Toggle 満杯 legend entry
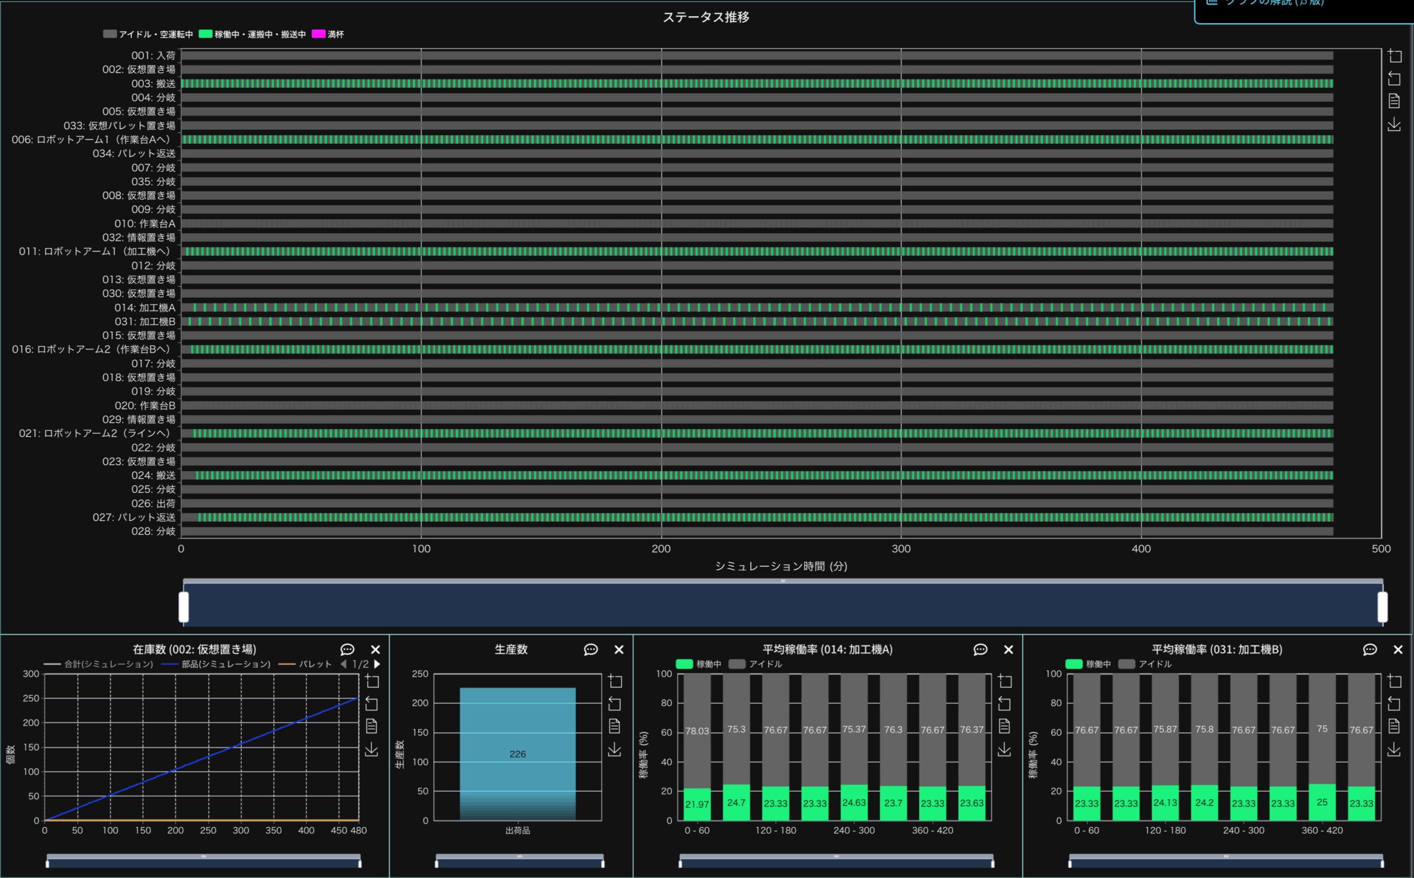This screenshot has height=878, width=1414. (328, 34)
